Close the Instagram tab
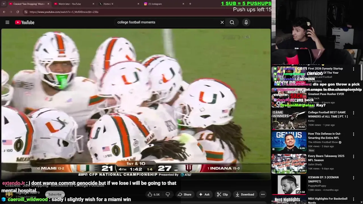This screenshot has width=363, height=204. click(x=183, y=4)
